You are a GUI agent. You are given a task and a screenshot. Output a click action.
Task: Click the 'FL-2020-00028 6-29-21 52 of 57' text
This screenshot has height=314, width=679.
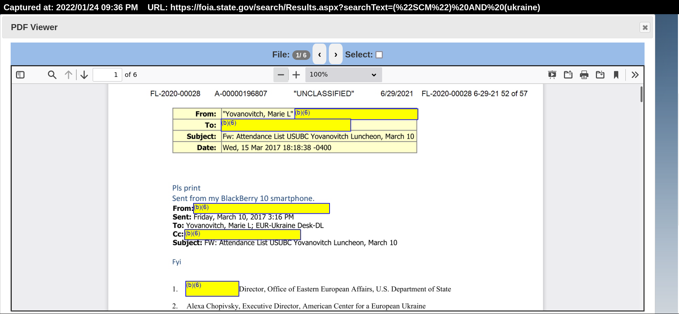[x=474, y=94]
